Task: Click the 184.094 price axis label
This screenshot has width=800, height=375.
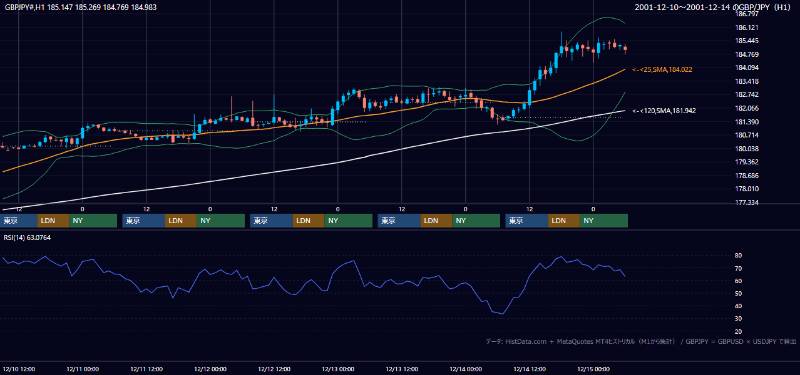Action: pos(747,67)
